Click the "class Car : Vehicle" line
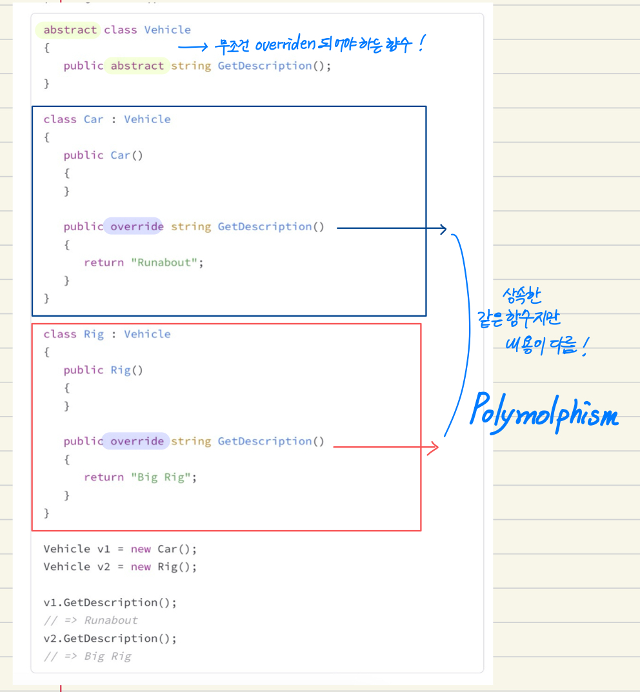The height and width of the screenshot is (692, 640). (x=107, y=119)
